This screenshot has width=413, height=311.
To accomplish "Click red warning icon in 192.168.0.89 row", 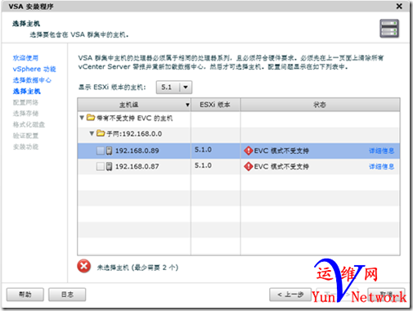I will tap(248, 151).
